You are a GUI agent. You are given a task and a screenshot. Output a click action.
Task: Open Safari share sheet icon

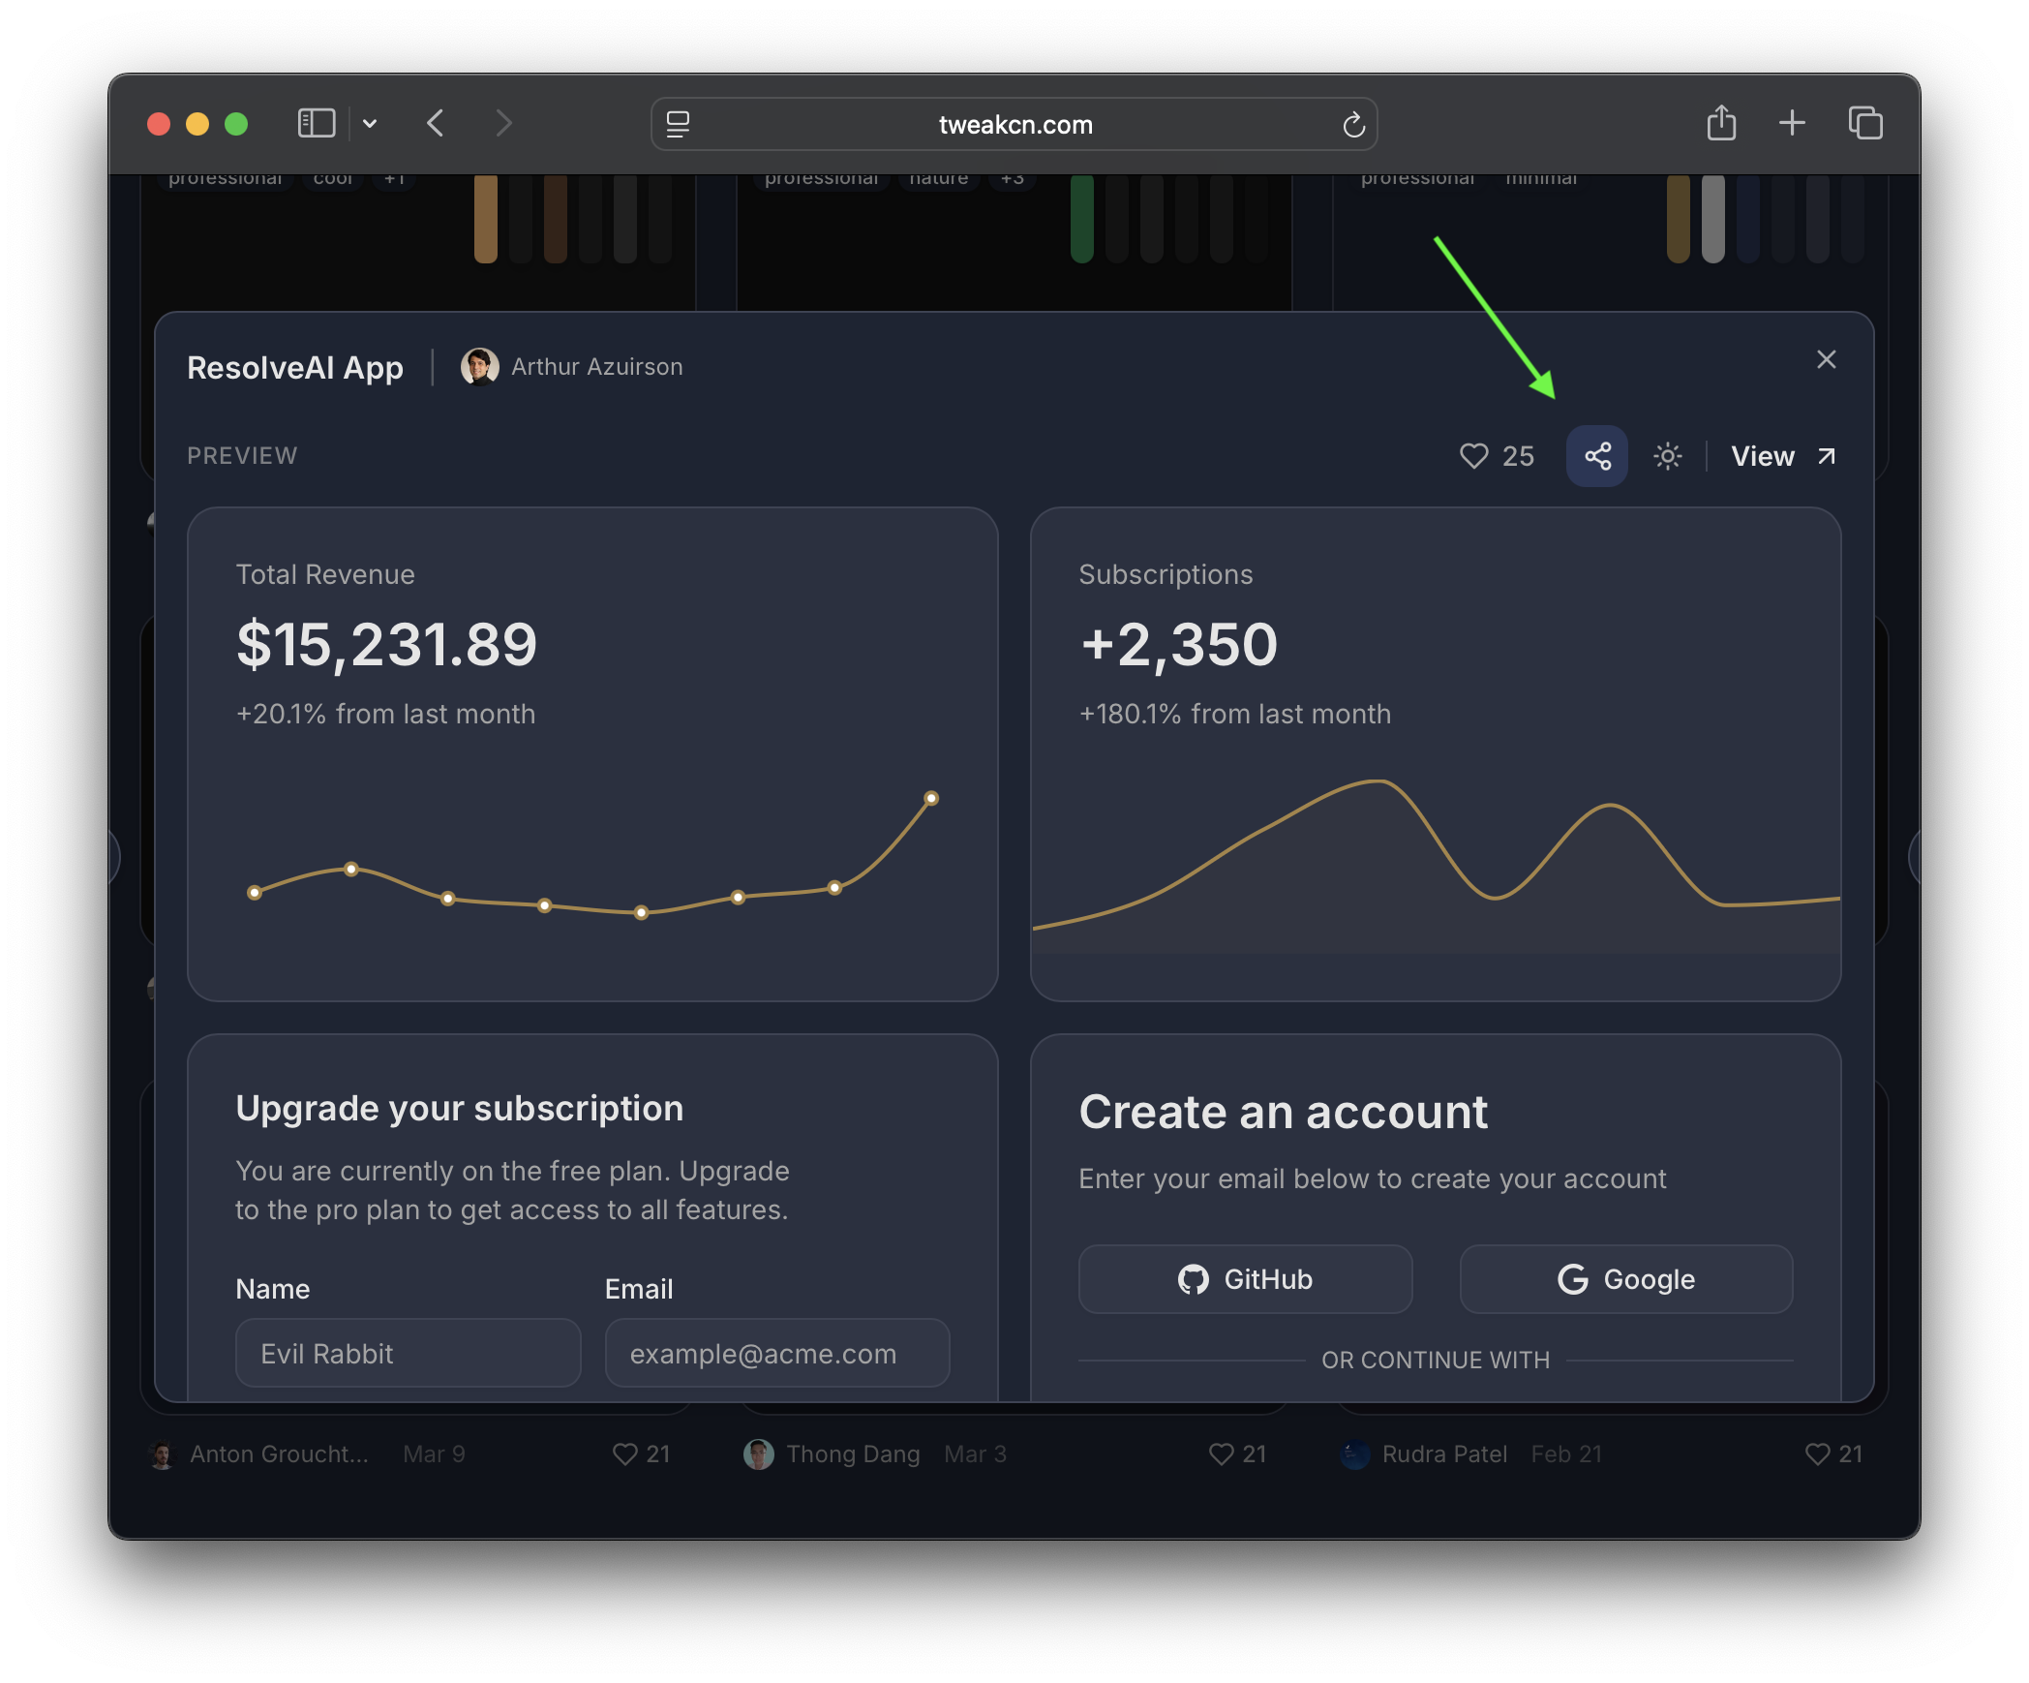pyautogui.click(x=1721, y=123)
